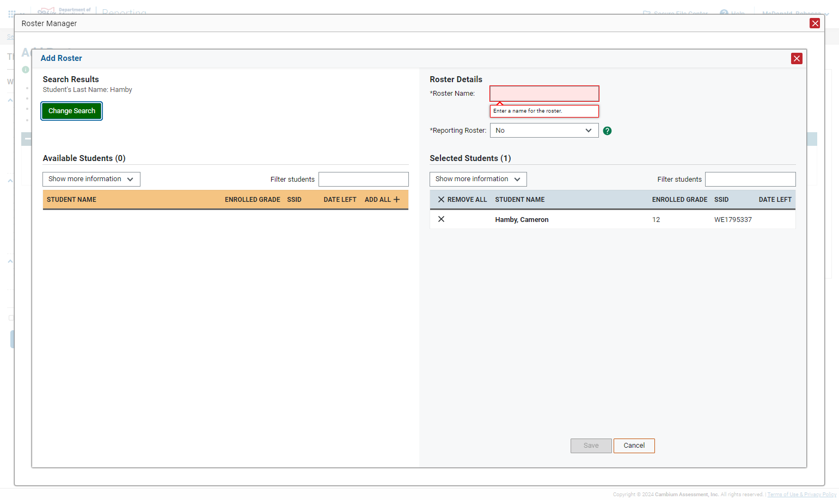Open the Reporting Roster dropdown

(x=544, y=131)
